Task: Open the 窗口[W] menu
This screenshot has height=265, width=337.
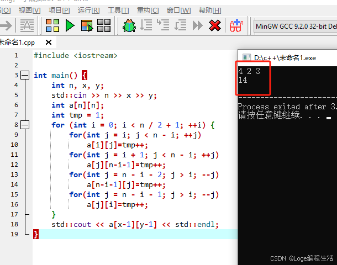Action: [178, 10]
